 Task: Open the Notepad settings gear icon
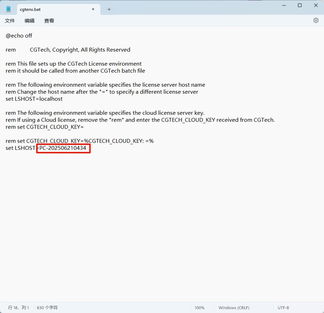point(316,21)
